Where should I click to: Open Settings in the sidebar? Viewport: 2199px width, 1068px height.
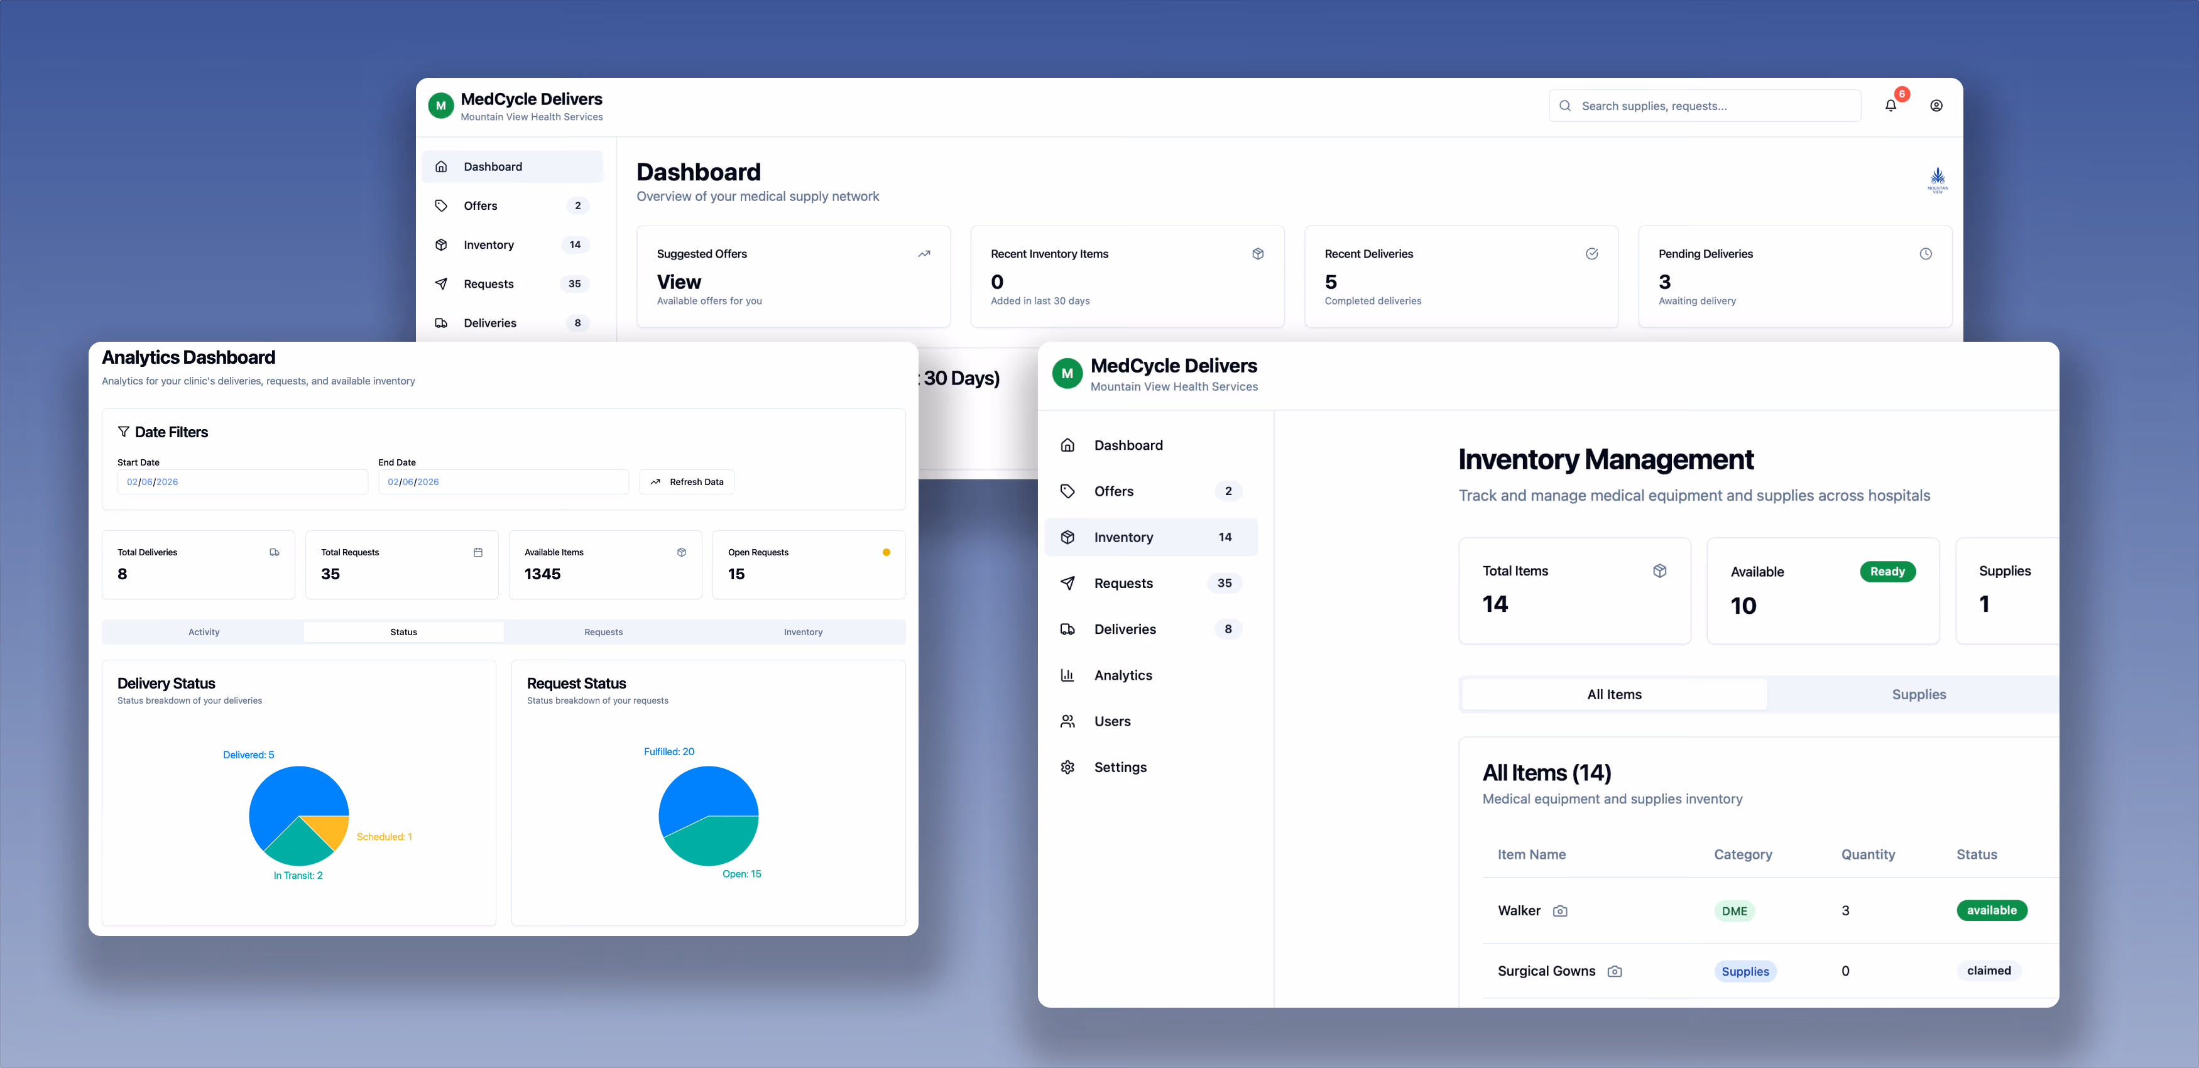(1150, 768)
